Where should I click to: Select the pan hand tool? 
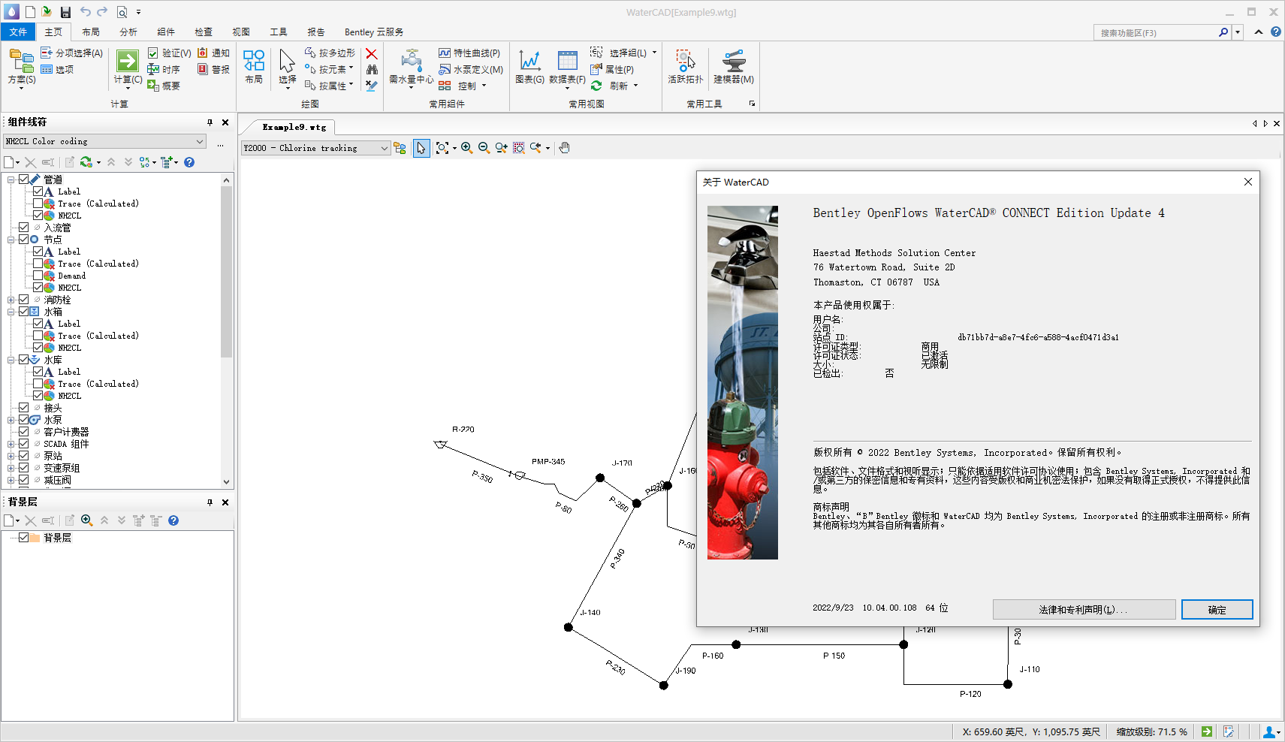click(x=565, y=148)
